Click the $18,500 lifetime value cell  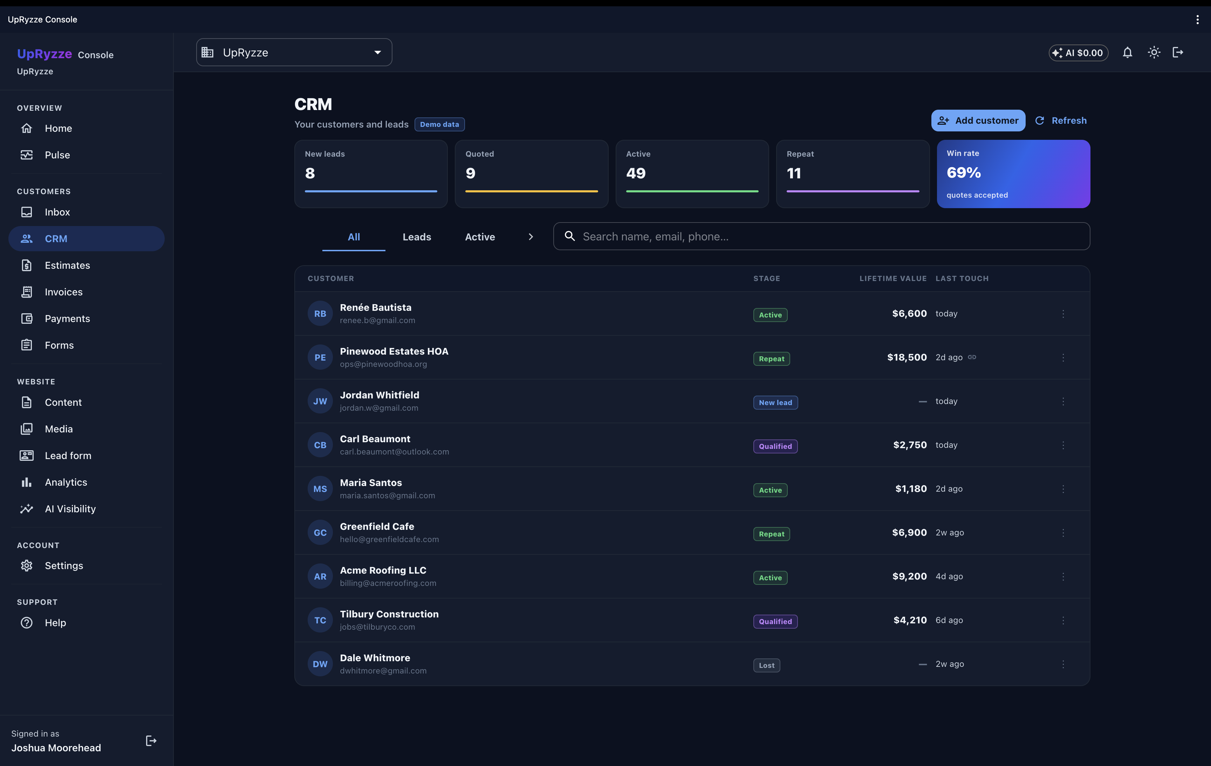point(907,358)
